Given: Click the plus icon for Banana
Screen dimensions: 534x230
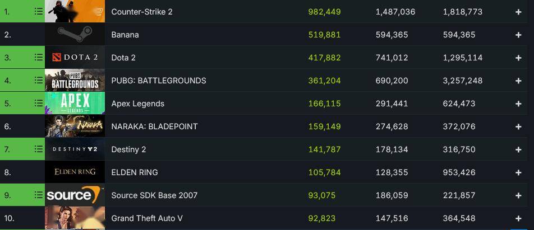Looking at the screenshot, I should 518,35.
